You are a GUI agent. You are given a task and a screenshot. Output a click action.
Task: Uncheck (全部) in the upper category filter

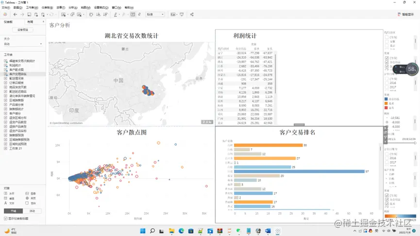click(x=387, y=58)
